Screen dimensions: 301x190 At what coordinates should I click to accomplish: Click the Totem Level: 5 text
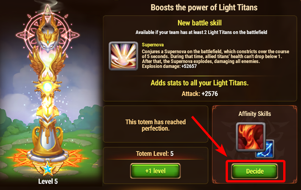(155, 154)
